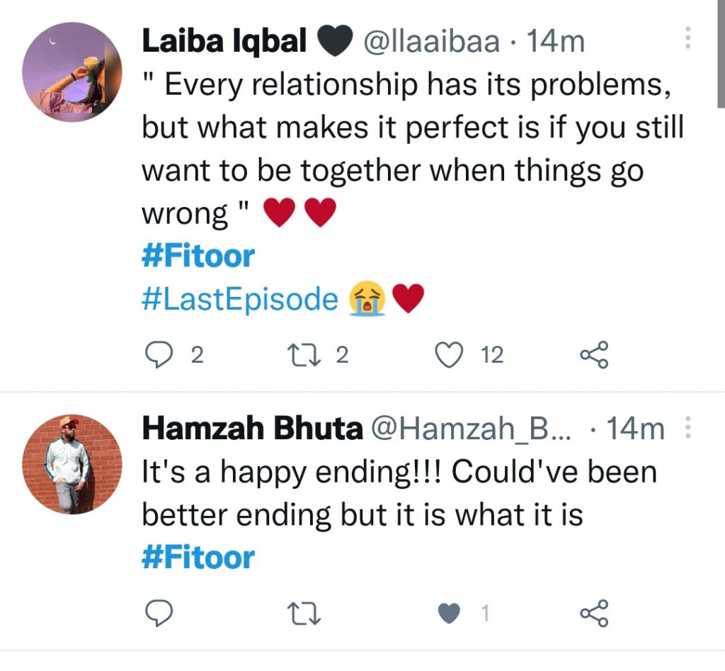The height and width of the screenshot is (671, 725).
Task: Open Hamzah Bhuta's profile name
Action: pyautogui.click(x=253, y=429)
